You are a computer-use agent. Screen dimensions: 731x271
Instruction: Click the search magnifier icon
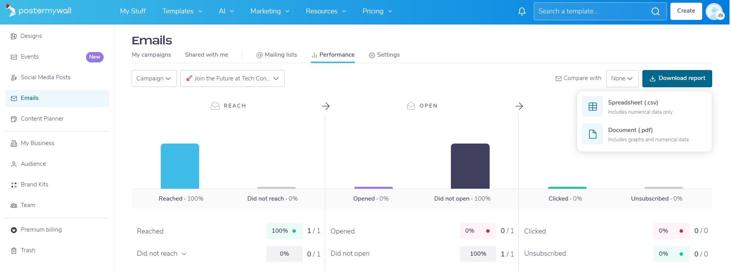pos(656,11)
